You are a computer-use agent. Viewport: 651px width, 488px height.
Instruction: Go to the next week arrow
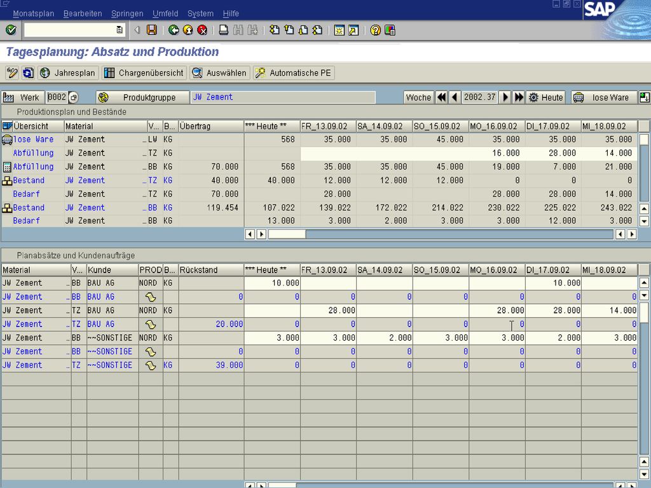[505, 97]
